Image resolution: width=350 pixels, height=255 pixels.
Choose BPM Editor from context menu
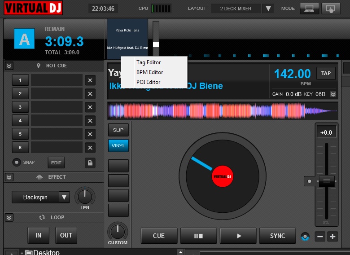[x=149, y=72]
